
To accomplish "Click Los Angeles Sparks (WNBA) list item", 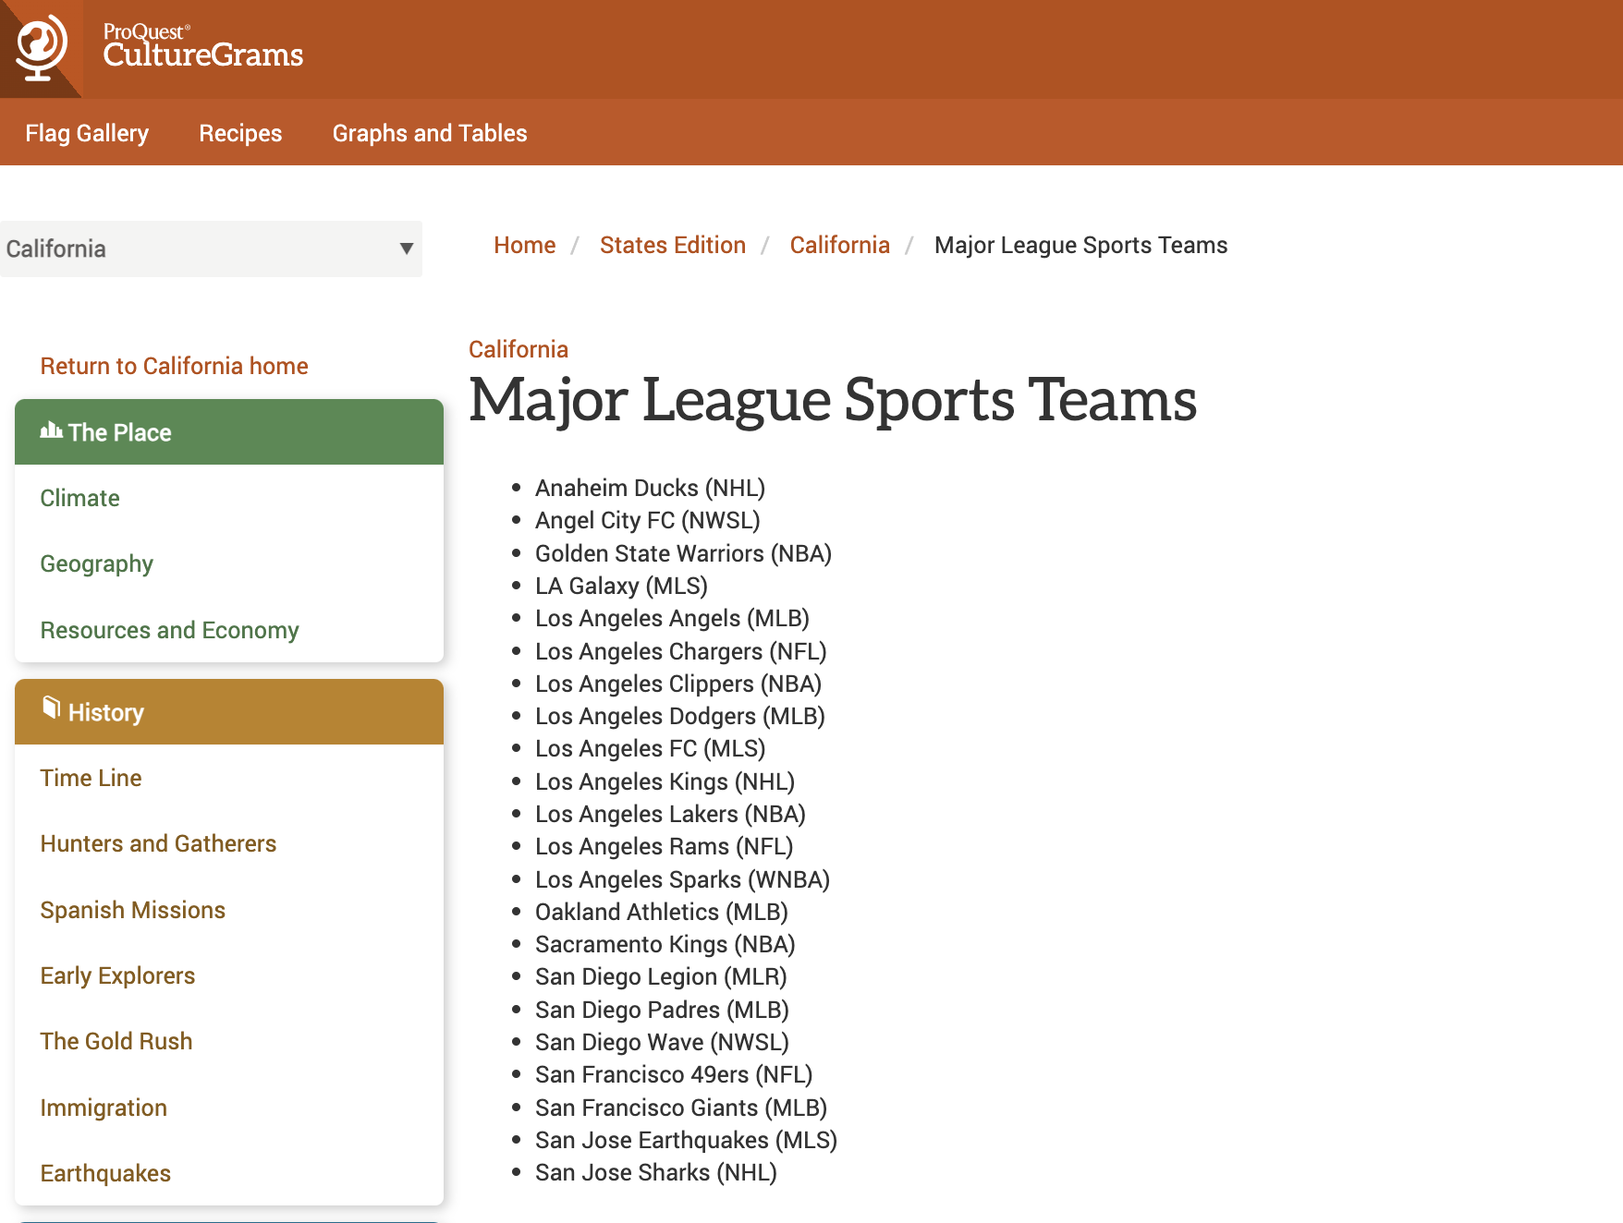I will [683, 879].
